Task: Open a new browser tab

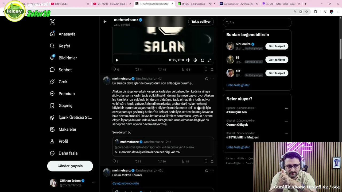Action: pyautogui.click(x=305, y=4)
